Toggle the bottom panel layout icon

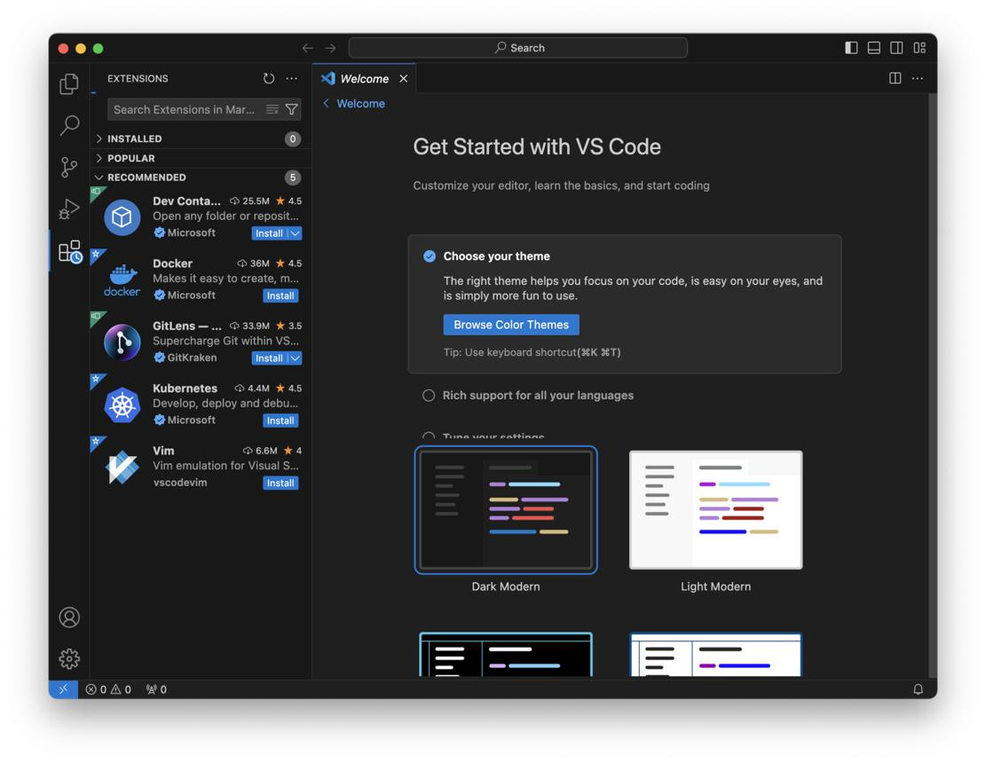(x=874, y=48)
